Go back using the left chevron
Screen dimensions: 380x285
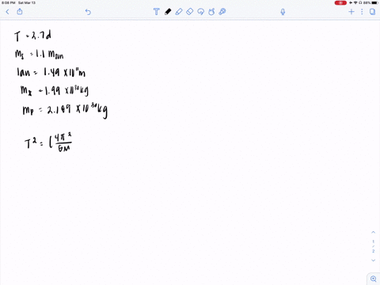click(7, 12)
